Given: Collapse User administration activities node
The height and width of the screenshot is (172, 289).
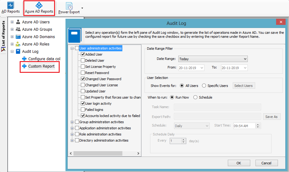Looking at the screenshot, I should (72, 48).
